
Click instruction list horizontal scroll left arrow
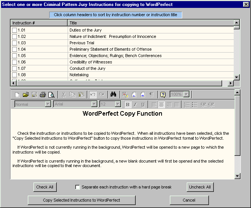[14, 83]
